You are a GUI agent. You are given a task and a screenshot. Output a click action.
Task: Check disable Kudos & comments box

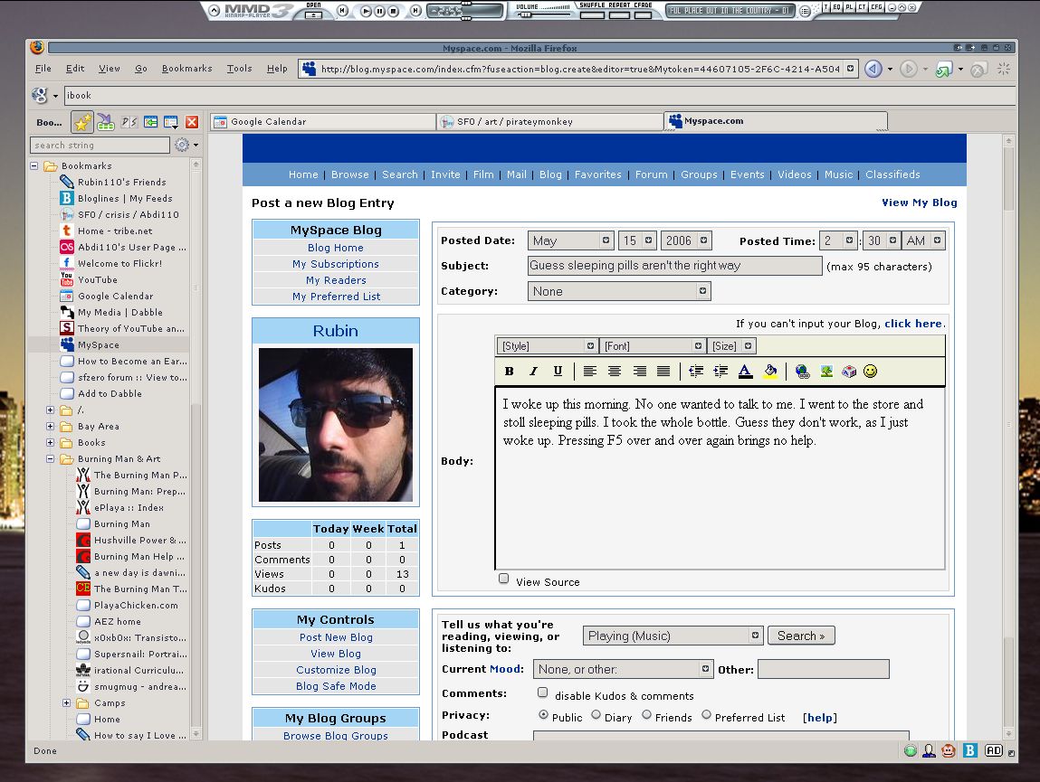click(x=542, y=693)
